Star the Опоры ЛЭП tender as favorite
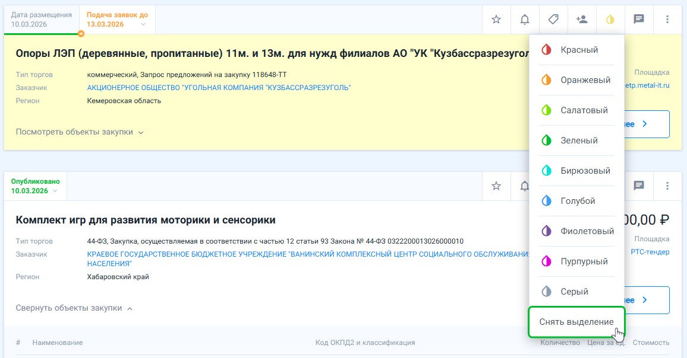Viewport: 687px width, 358px height. (496, 19)
